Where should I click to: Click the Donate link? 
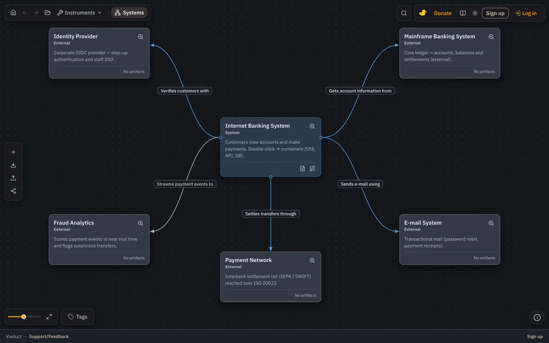[x=443, y=13]
